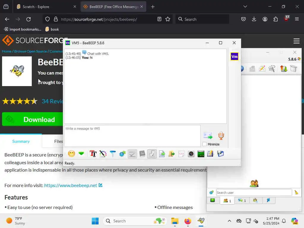Open the red TT font chooser
The width and height of the screenshot is (304, 228).
pos(93,154)
